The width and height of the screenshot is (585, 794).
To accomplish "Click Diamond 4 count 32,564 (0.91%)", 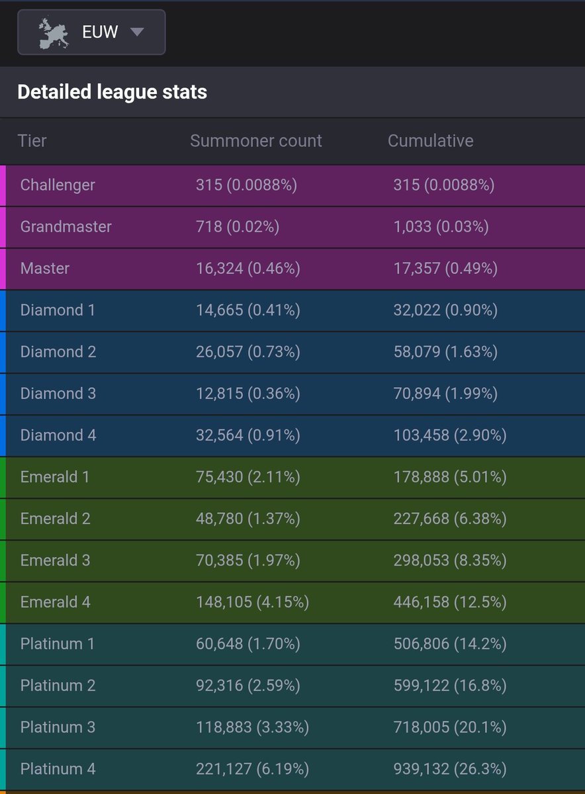I will 248,435.
